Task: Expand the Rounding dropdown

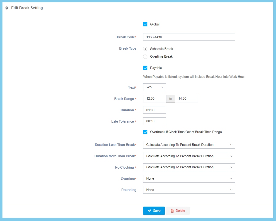Action: tap(189, 190)
